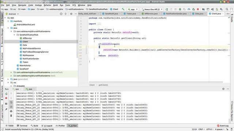The height and width of the screenshot is (131, 234).
Task: Click the up-arrow stack trace icon in Run panel
Action: coord(11,94)
